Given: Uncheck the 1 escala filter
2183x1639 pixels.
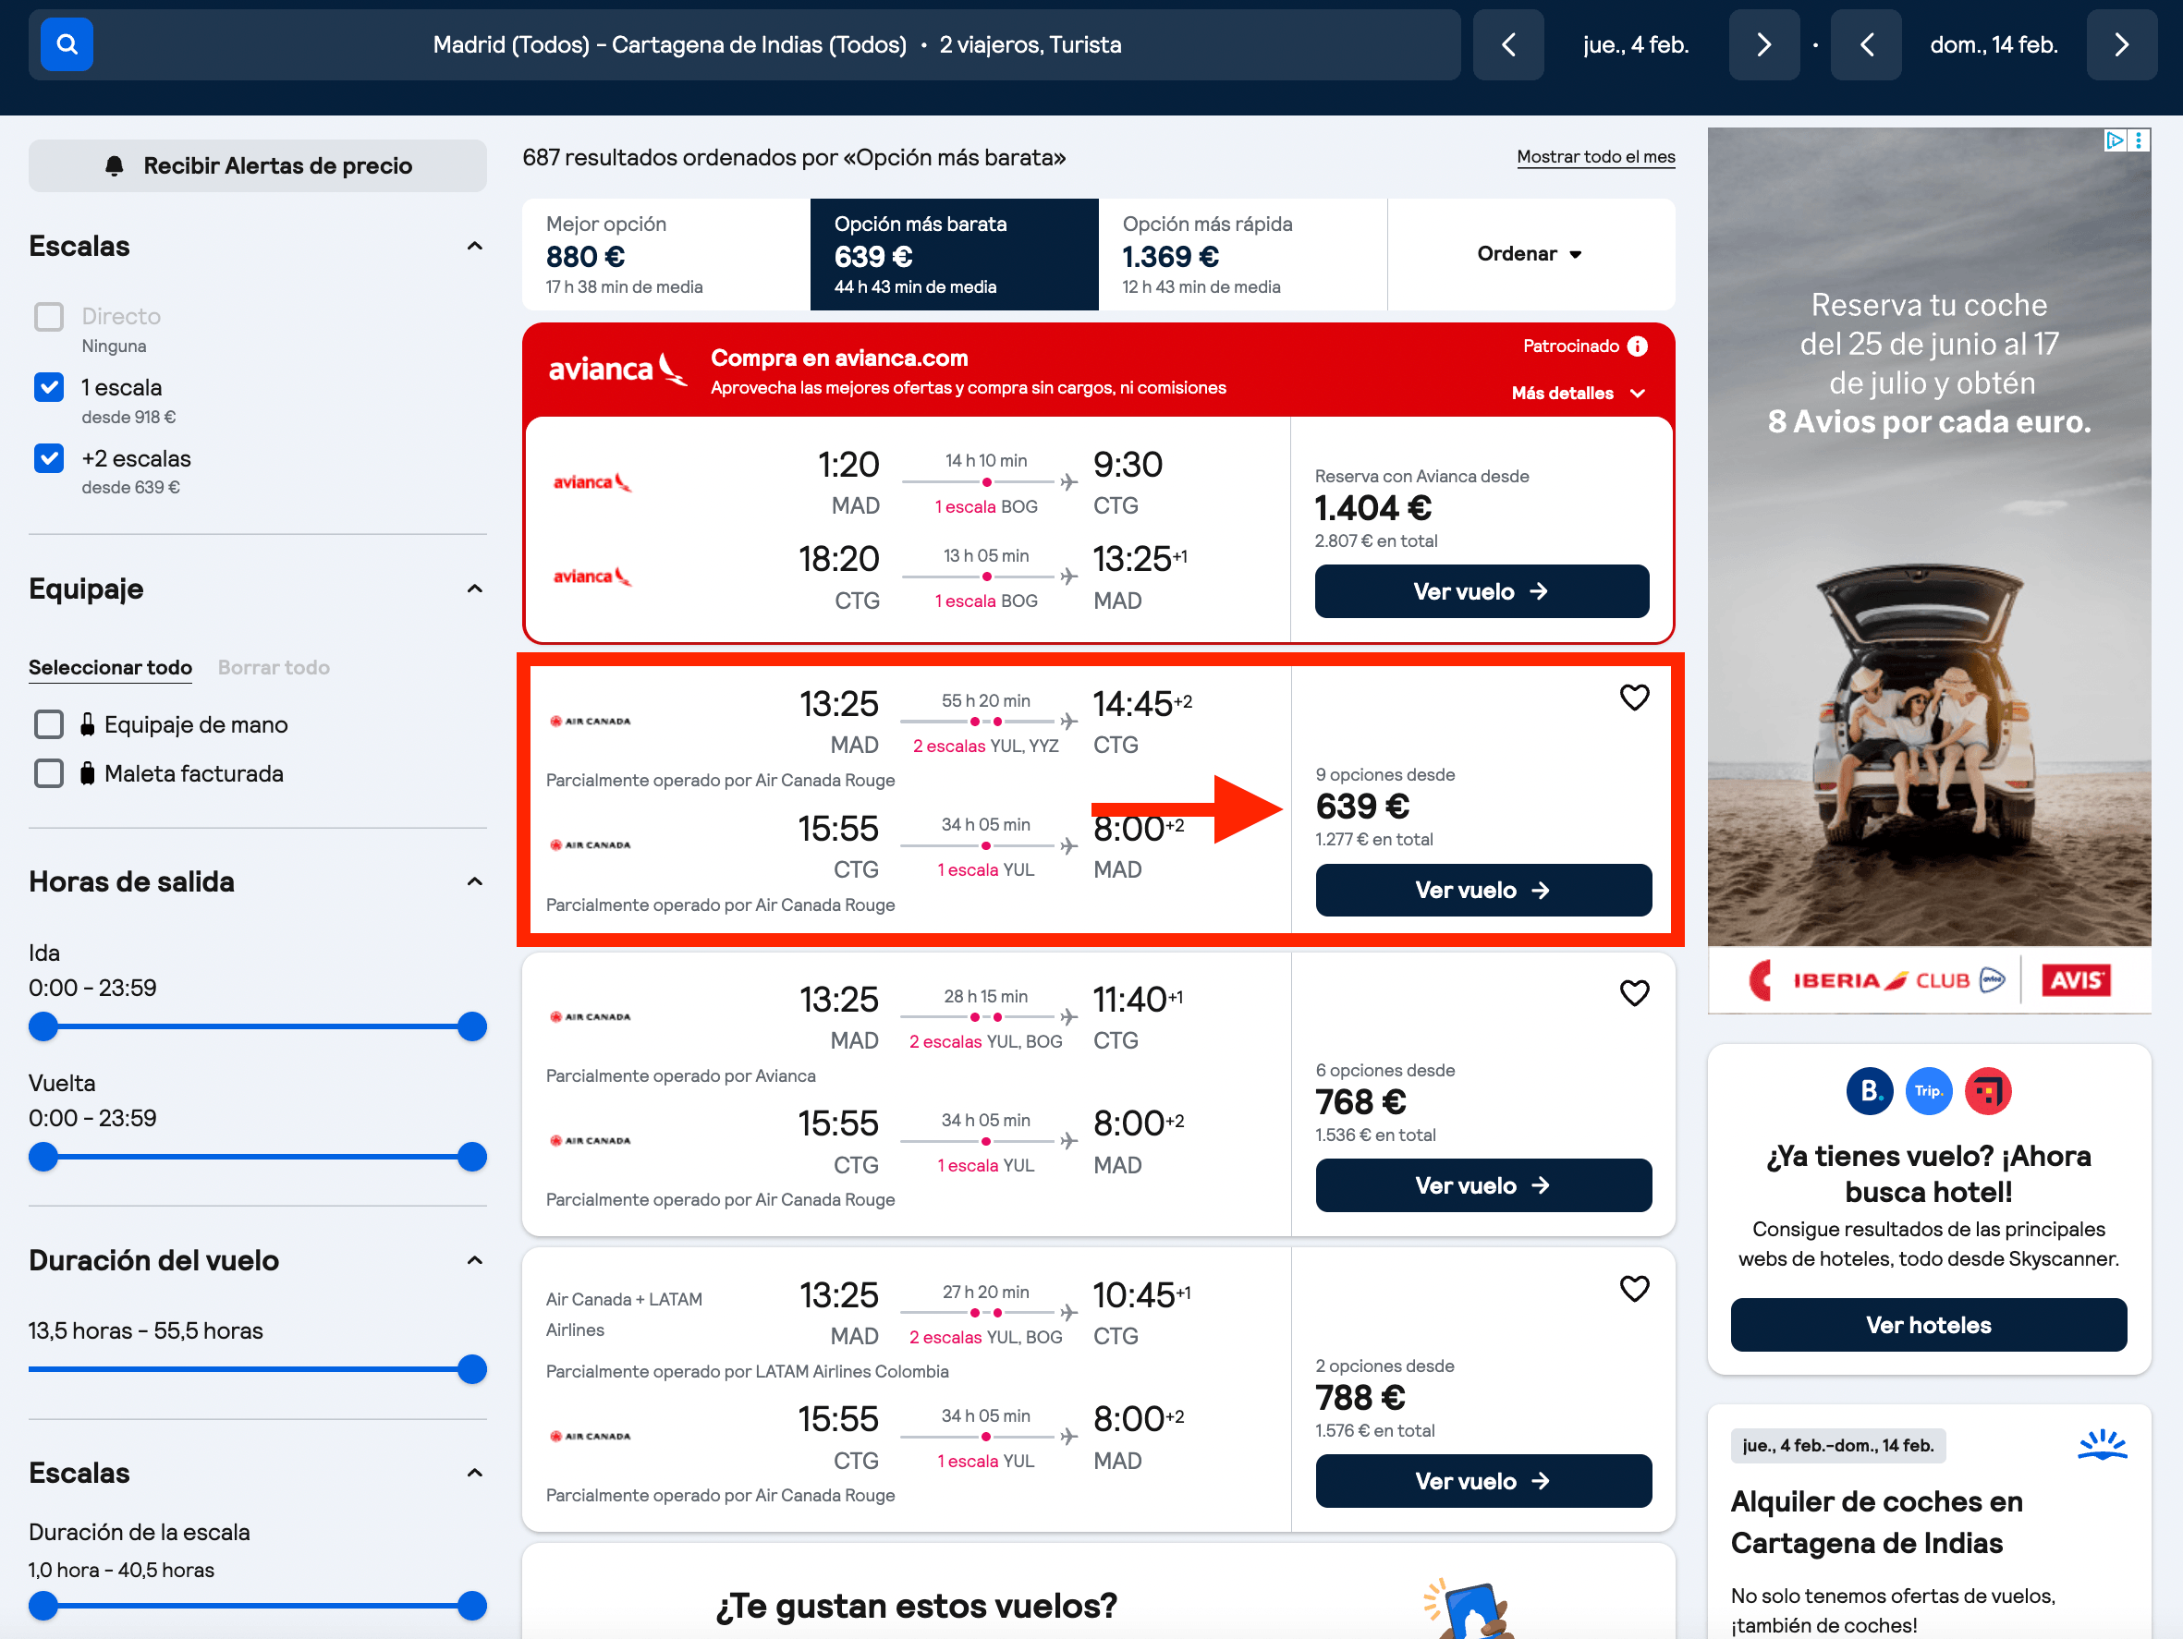Looking at the screenshot, I should pyautogui.click(x=48, y=387).
